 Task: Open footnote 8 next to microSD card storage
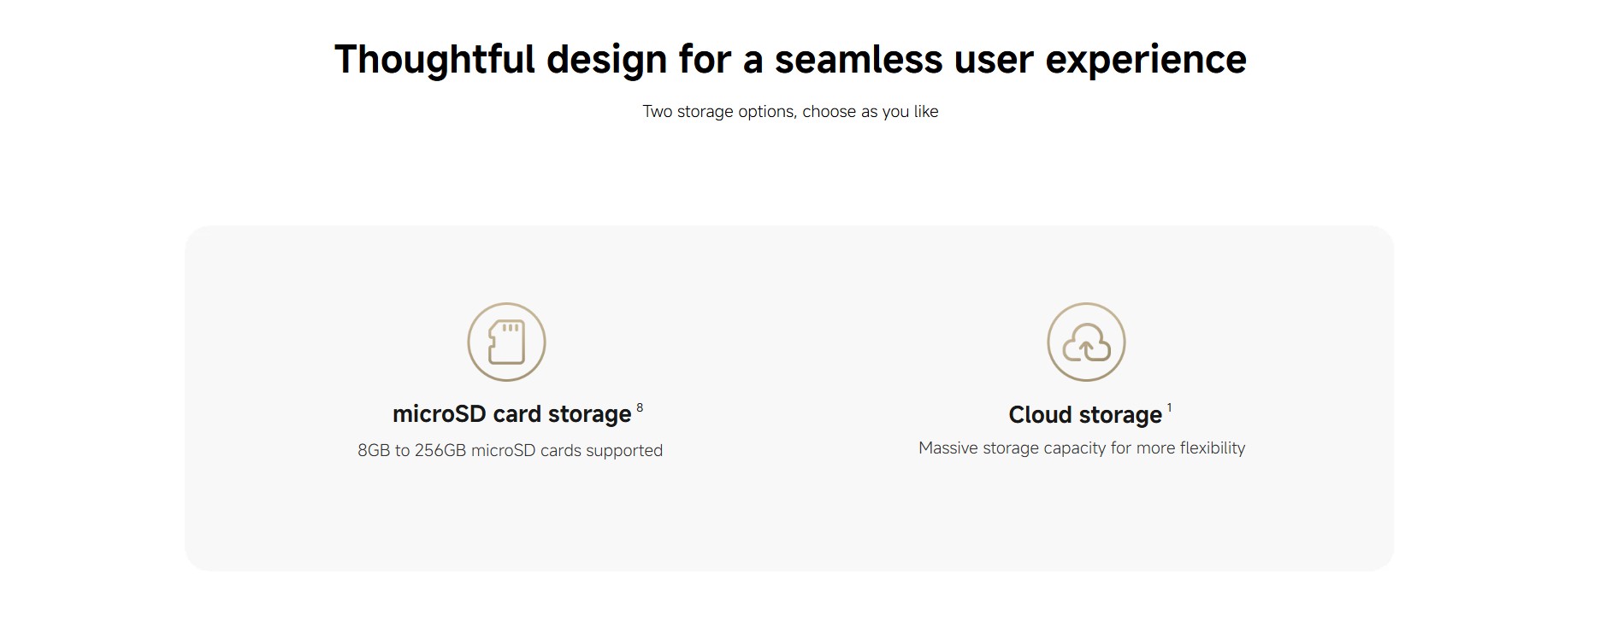point(640,407)
